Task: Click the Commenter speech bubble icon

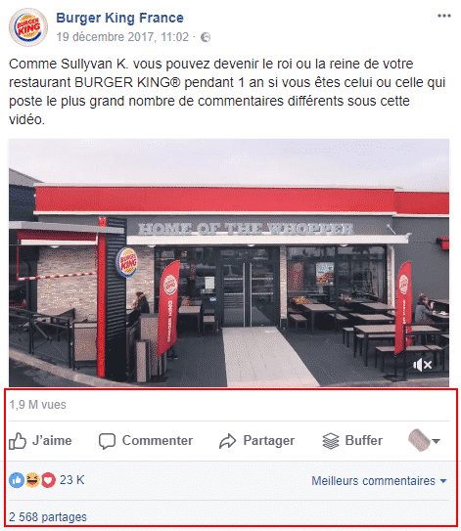Action: click(107, 441)
